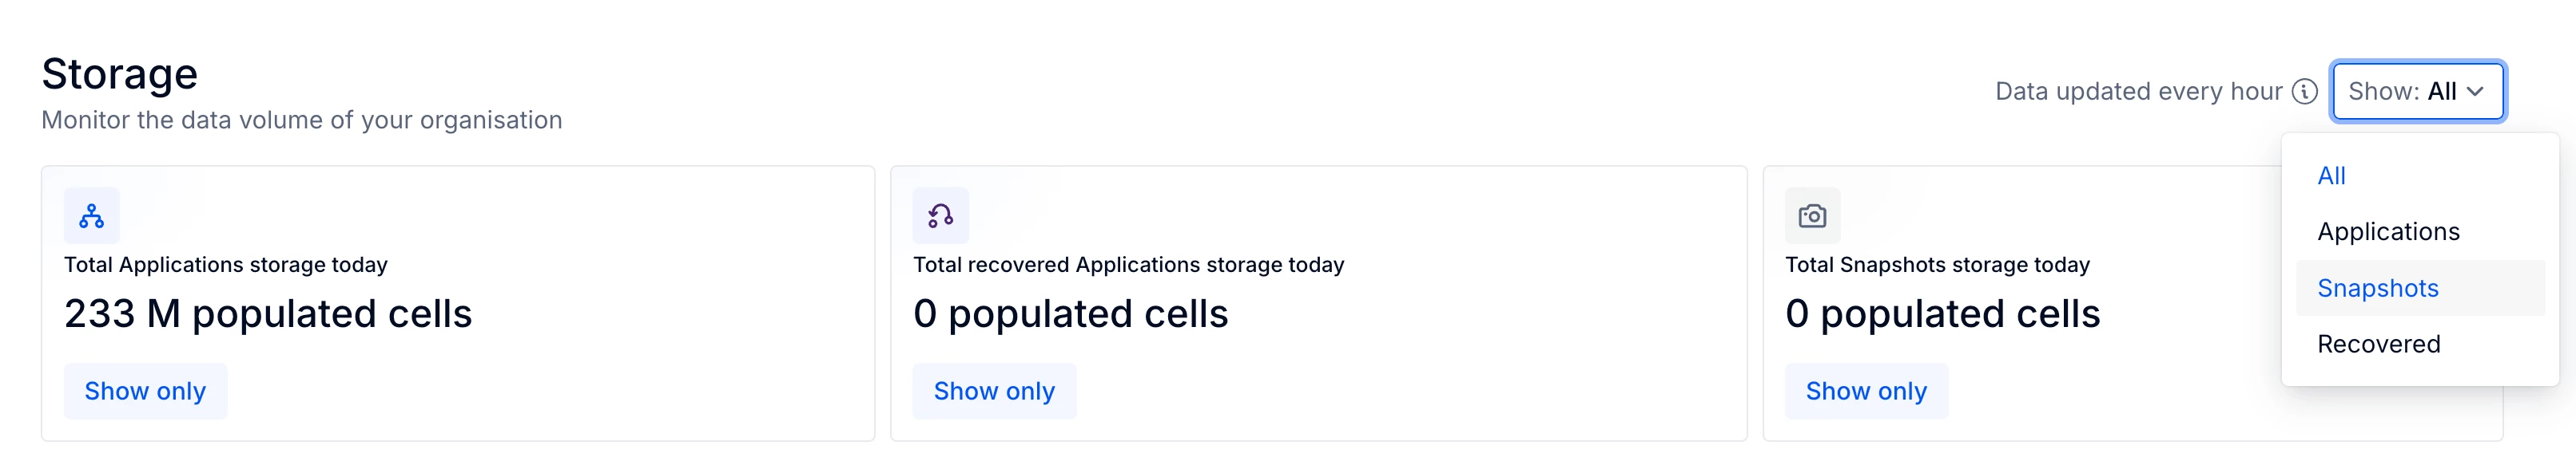Show only recovered Applications storage
This screenshot has width=2576, height=461.
pyautogui.click(x=994, y=391)
